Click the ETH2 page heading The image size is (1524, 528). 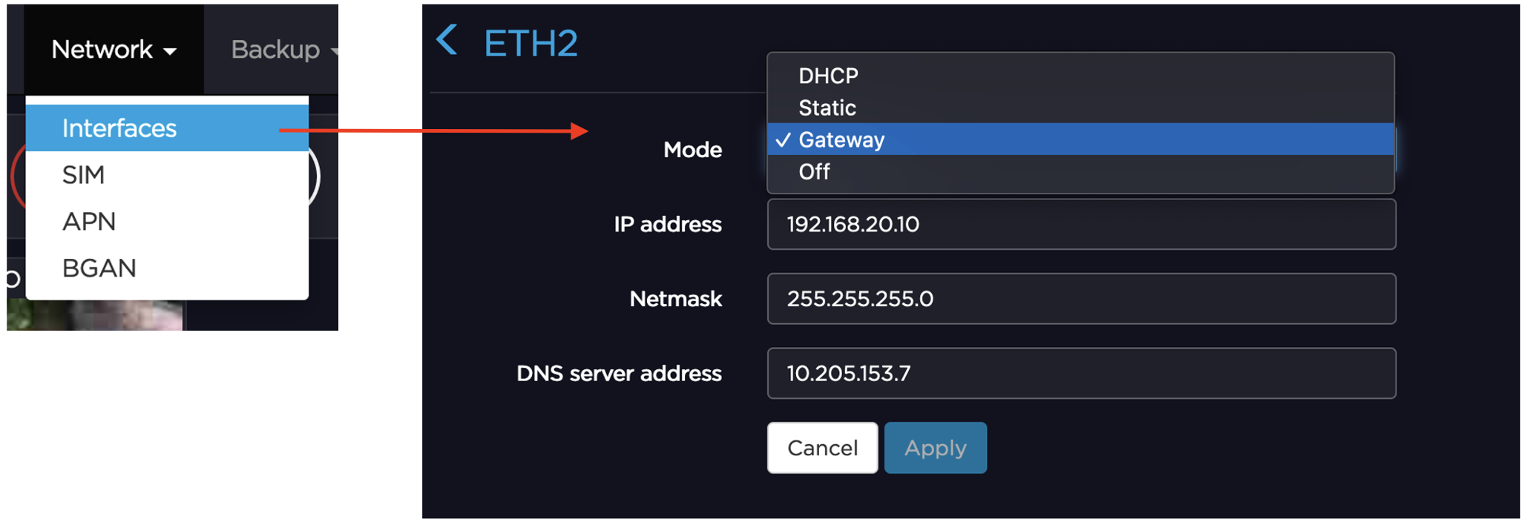(531, 43)
